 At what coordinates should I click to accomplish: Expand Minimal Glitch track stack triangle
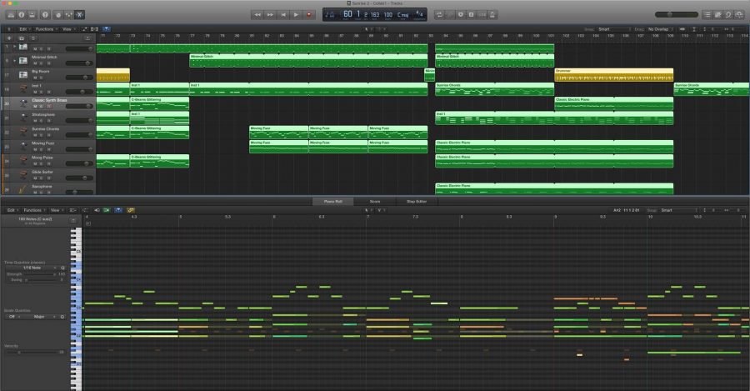[x=15, y=61]
